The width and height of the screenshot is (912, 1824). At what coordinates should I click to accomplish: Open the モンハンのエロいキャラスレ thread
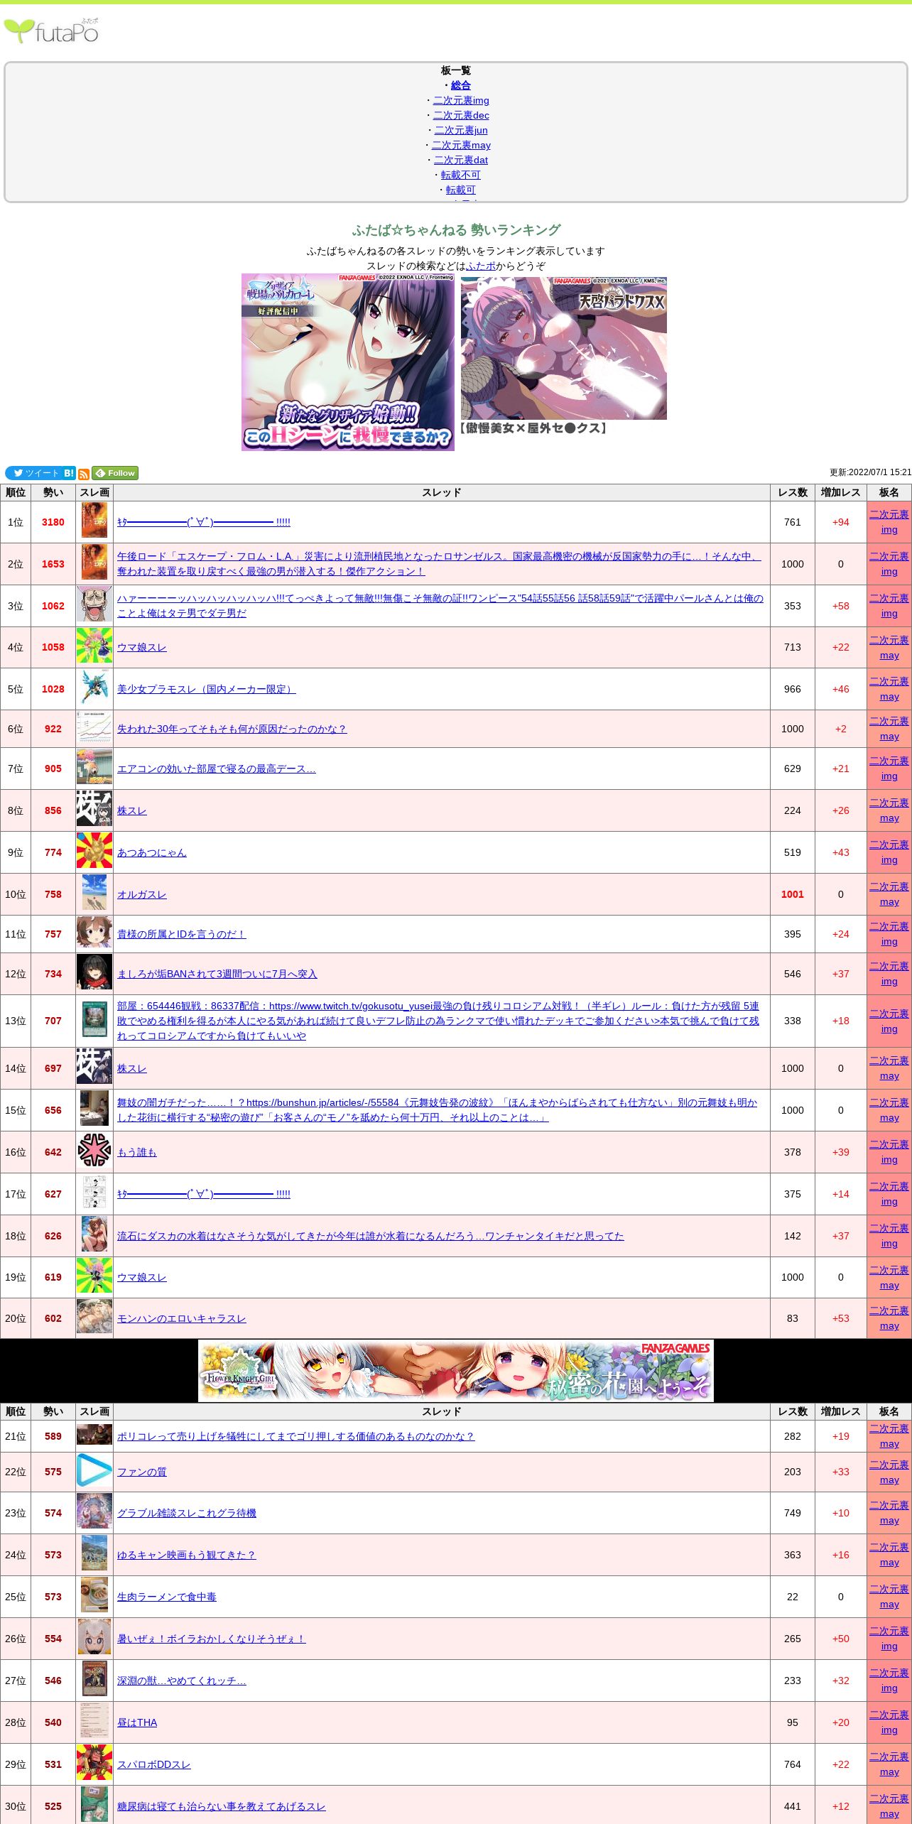point(182,1318)
